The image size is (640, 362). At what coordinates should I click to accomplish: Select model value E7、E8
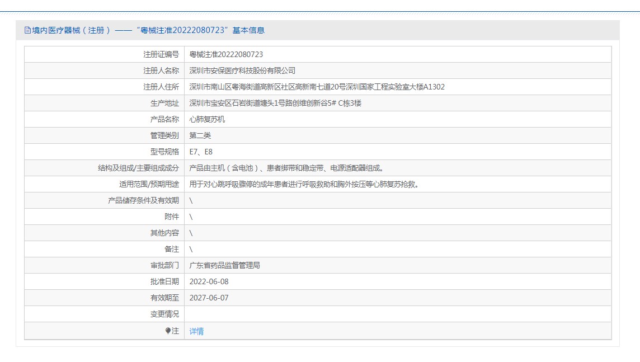click(201, 152)
